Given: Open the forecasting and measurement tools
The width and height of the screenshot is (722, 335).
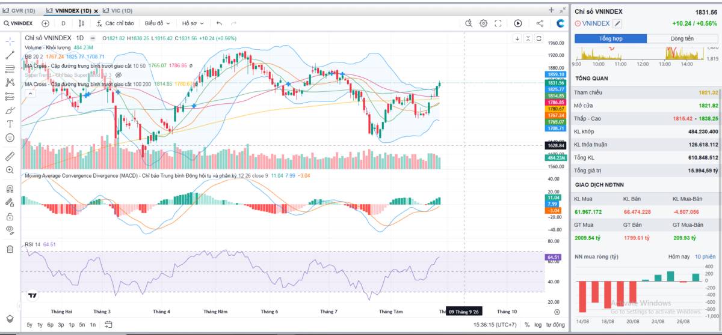Looking at the screenshot, I should pos(10,96).
